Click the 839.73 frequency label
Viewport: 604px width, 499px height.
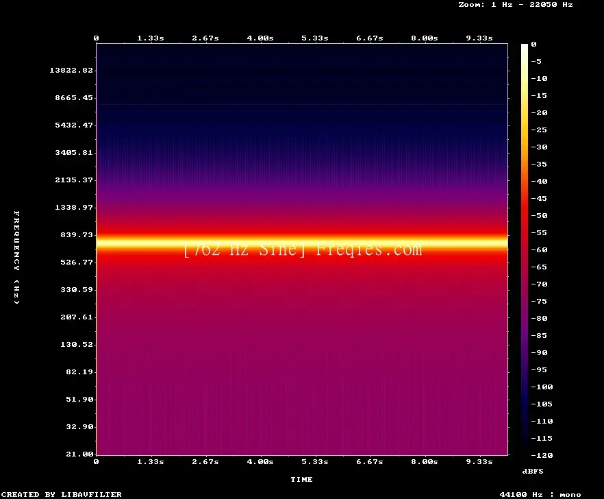[x=77, y=234]
